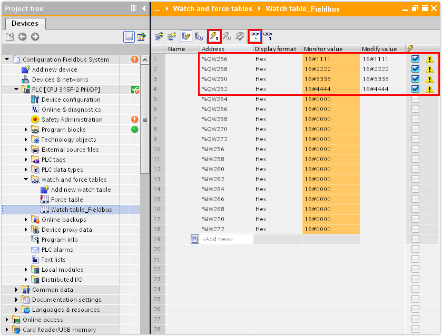Screen dimensions: 442x336
Task: Click the back arrow in Project tree toolbar
Action: point(22,36)
